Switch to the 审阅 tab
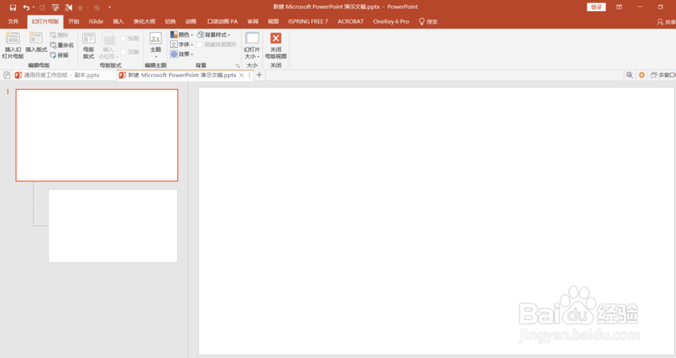Image resolution: width=676 pixels, height=358 pixels. (x=253, y=22)
